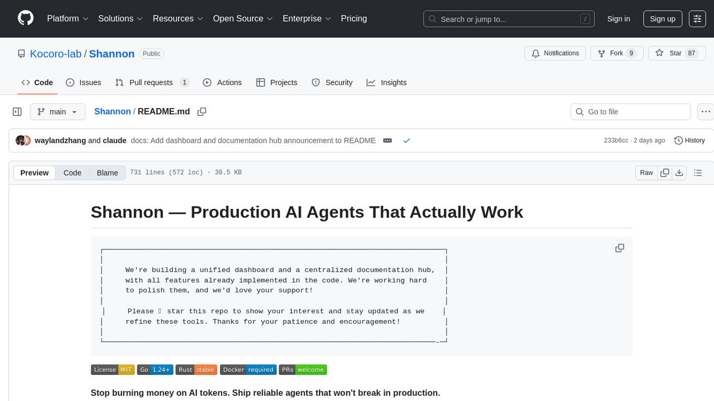714x401 pixels.
Task: View the commit check status checkmark
Action: tap(406, 140)
